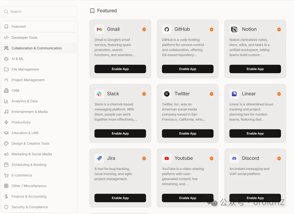Open the Developer Tools category
The image size is (294, 214).
[24, 38]
